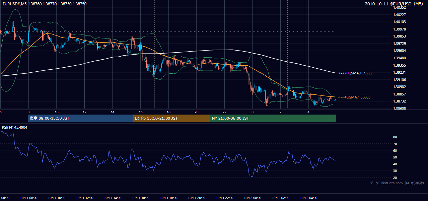The height and width of the screenshot is (201, 428).
Task: Click hour label 16 on the chart time axis
Action: 141,112
